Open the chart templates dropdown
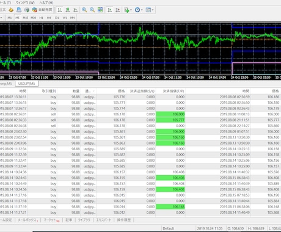 pyautogui.click(x=150, y=10)
